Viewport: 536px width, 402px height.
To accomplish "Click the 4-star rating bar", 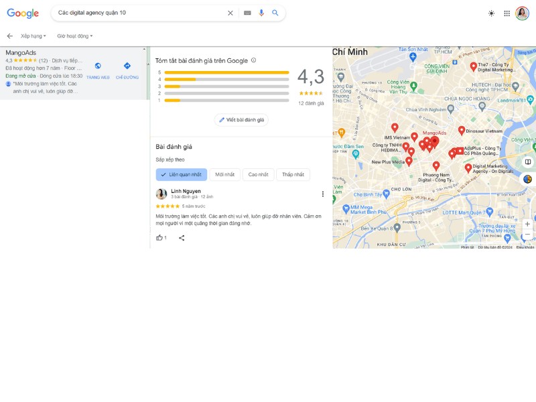I will coord(226,79).
